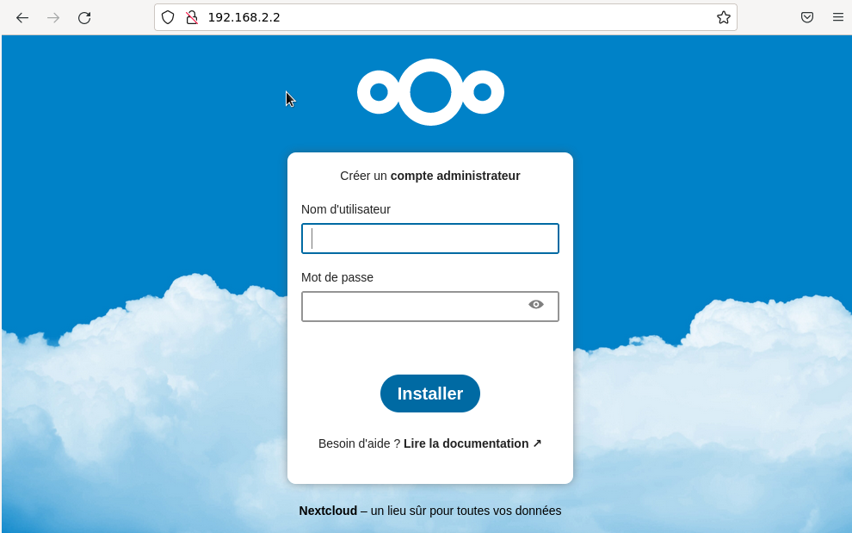Image resolution: width=852 pixels, height=533 pixels.
Task: Click the address bar showing 192.168.2.2
Action: (446, 17)
